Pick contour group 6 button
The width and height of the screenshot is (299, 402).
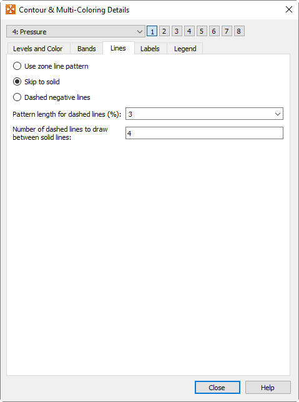click(x=214, y=31)
